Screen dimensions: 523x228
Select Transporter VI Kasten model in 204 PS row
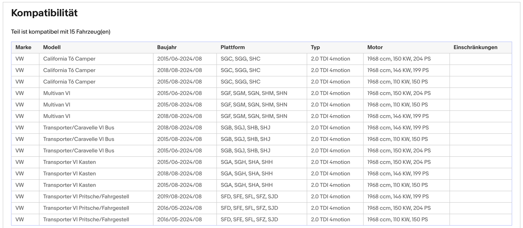(69, 162)
